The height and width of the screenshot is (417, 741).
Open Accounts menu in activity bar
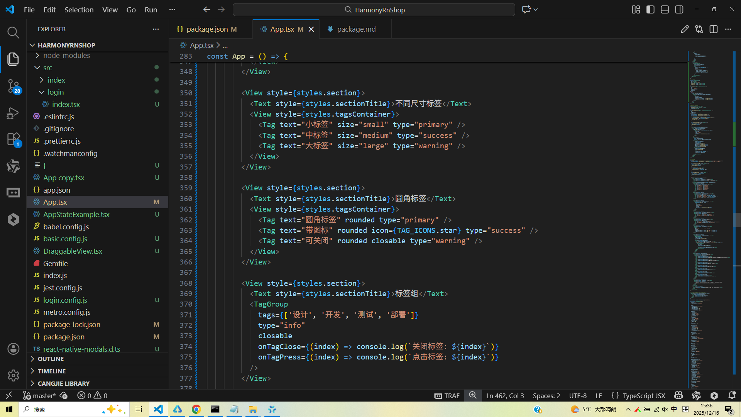[13, 349]
